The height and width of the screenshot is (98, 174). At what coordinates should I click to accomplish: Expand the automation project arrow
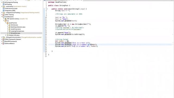coord(2,7)
